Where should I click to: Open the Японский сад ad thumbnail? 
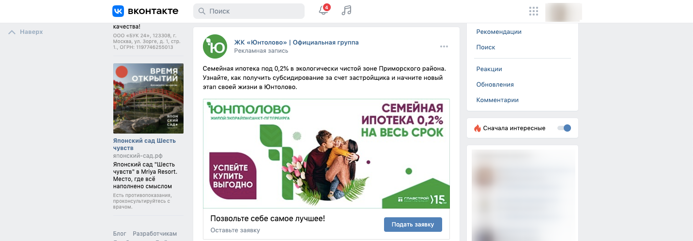pos(148,98)
